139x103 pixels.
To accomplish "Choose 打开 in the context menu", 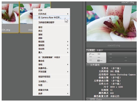I will pyautogui.click(x=51, y=10).
